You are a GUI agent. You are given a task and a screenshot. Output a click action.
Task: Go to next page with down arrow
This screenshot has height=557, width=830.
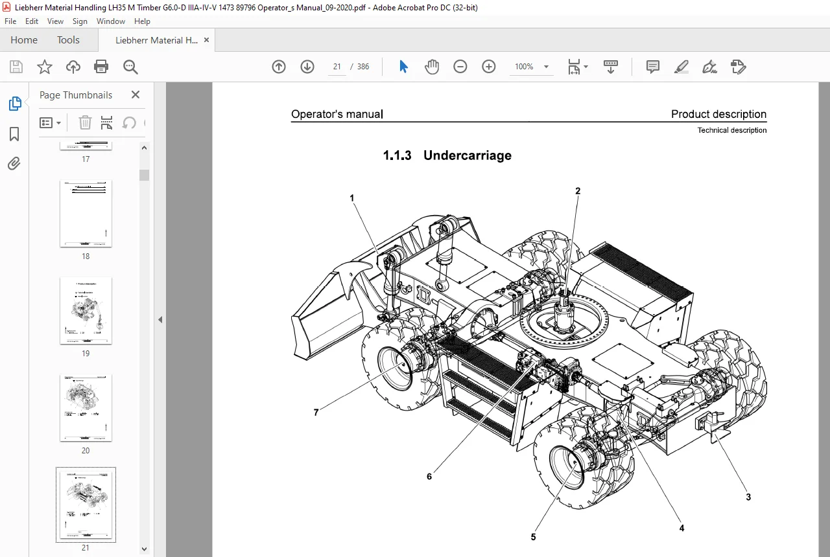pos(307,67)
